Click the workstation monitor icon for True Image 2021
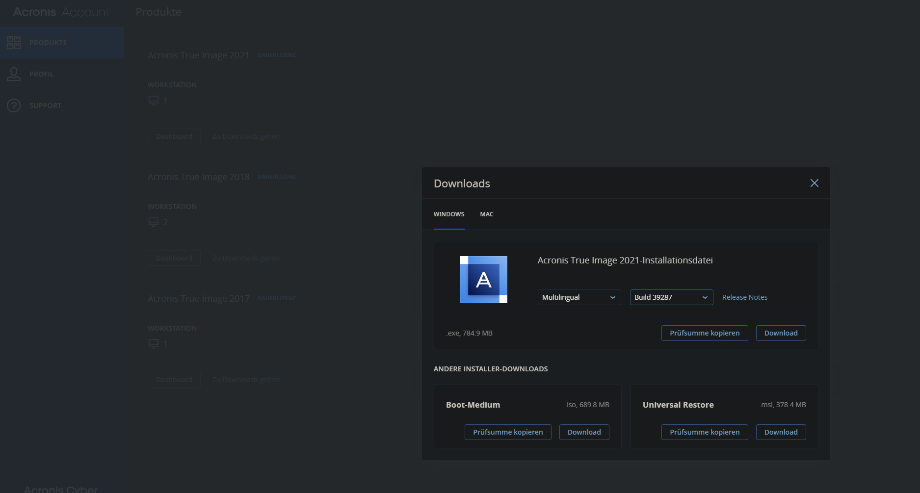This screenshot has height=493, width=920. coord(154,101)
